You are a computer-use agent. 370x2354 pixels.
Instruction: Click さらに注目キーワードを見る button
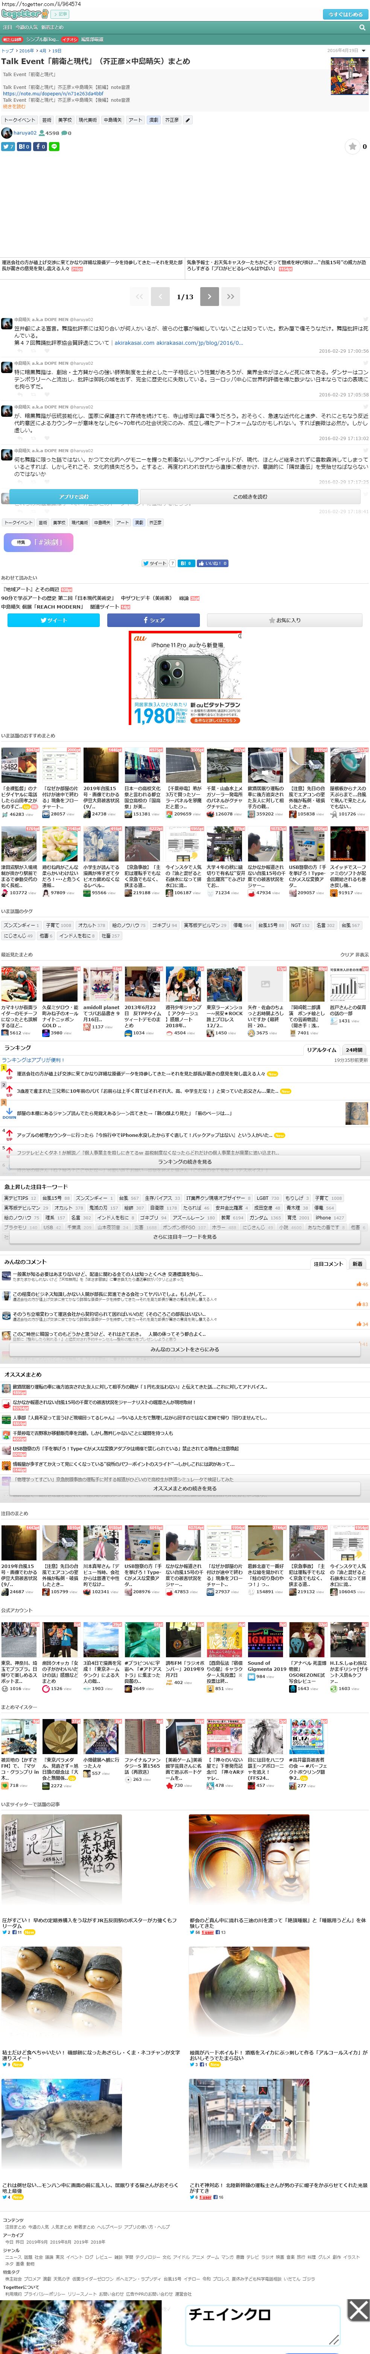tap(184, 1236)
